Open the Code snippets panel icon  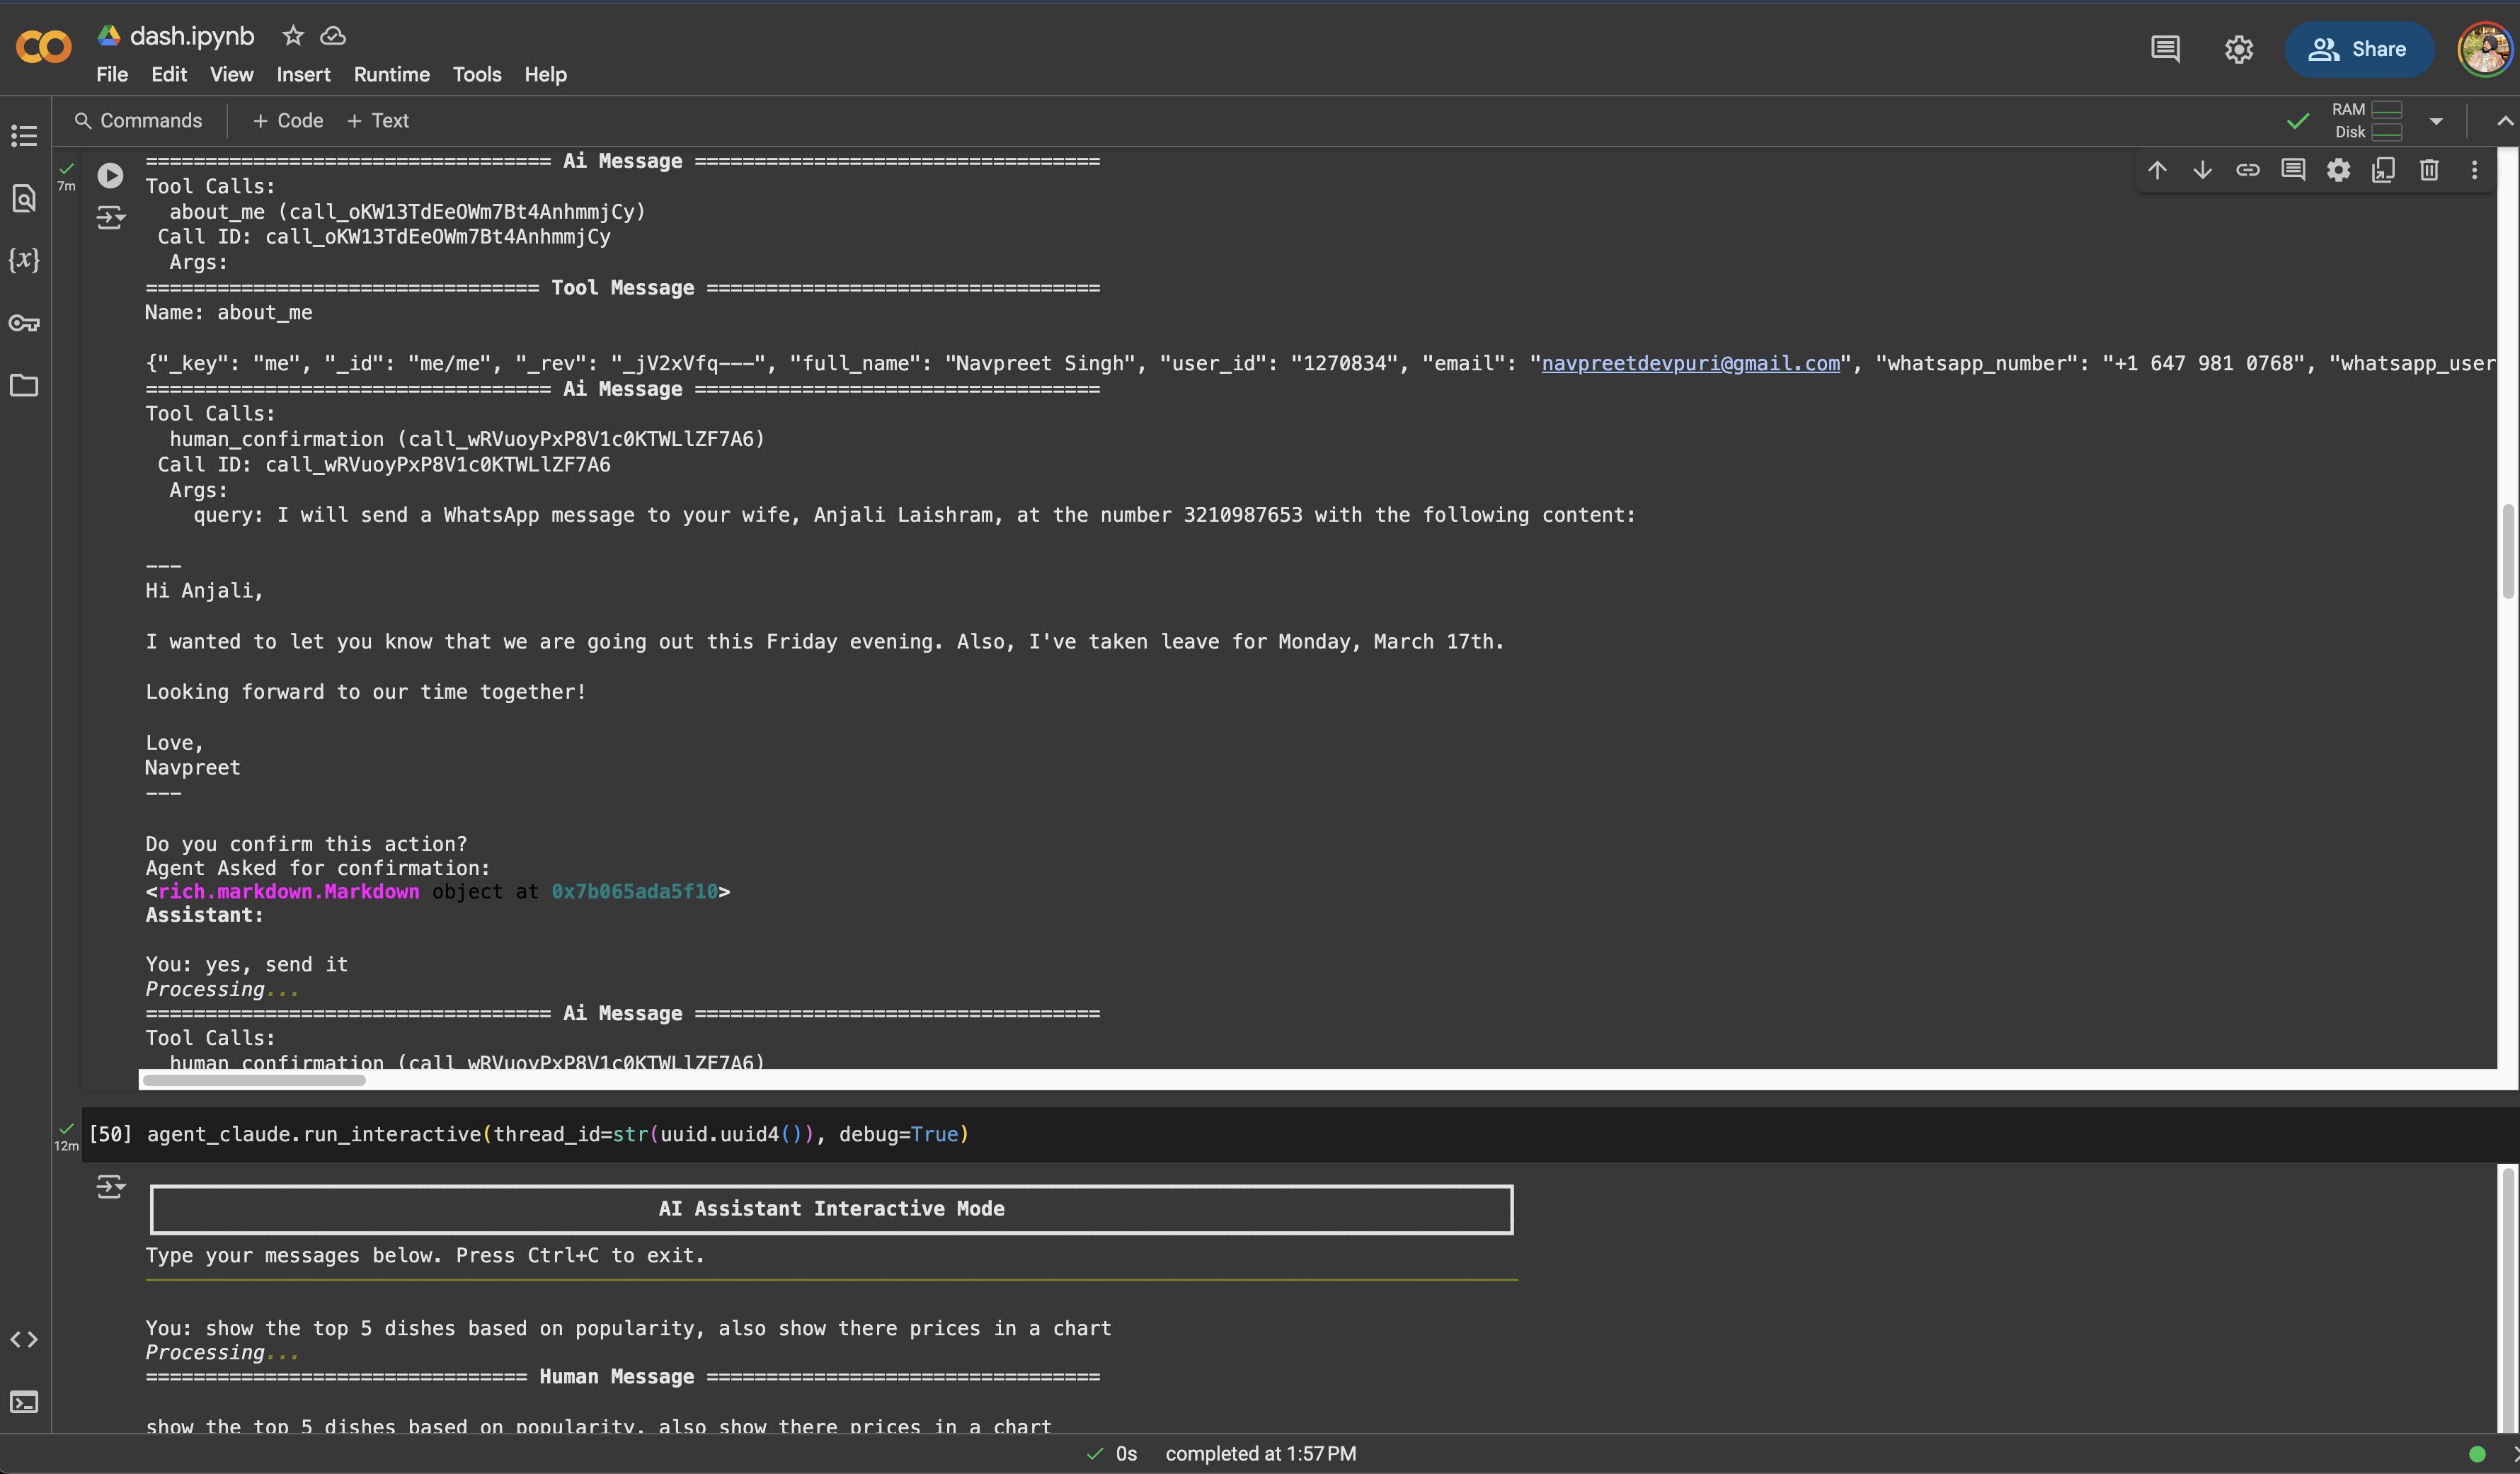pos(24,1339)
